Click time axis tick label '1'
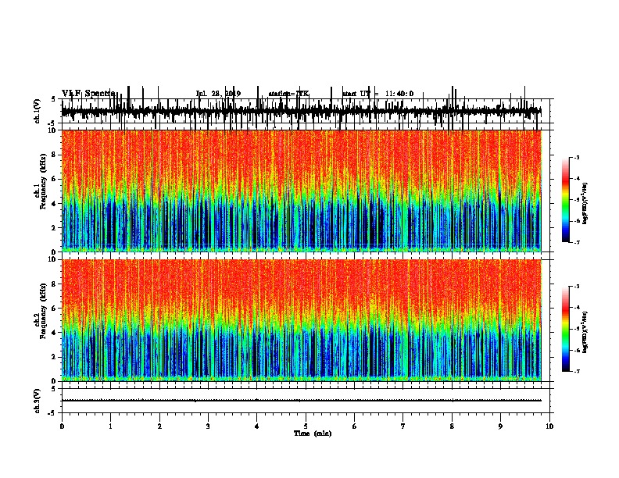Screen dimensions: 619x478 coord(110,426)
